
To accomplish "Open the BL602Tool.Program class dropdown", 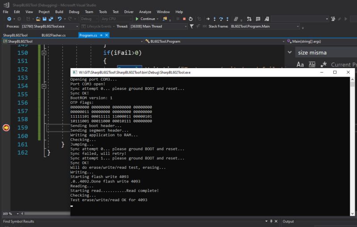I will pyautogui.click(x=283, y=41).
